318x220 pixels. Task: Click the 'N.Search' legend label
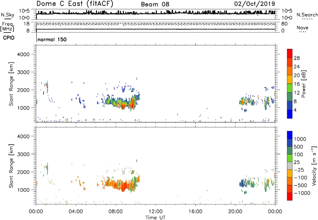307,15
